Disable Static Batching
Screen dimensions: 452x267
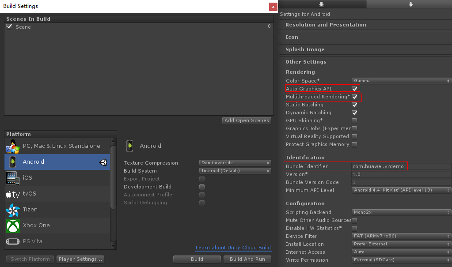(x=354, y=105)
